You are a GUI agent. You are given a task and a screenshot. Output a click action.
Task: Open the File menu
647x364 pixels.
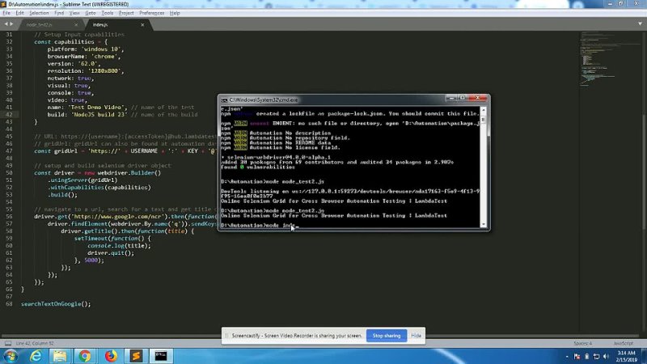pyautogui.click(x=6, y=13)
